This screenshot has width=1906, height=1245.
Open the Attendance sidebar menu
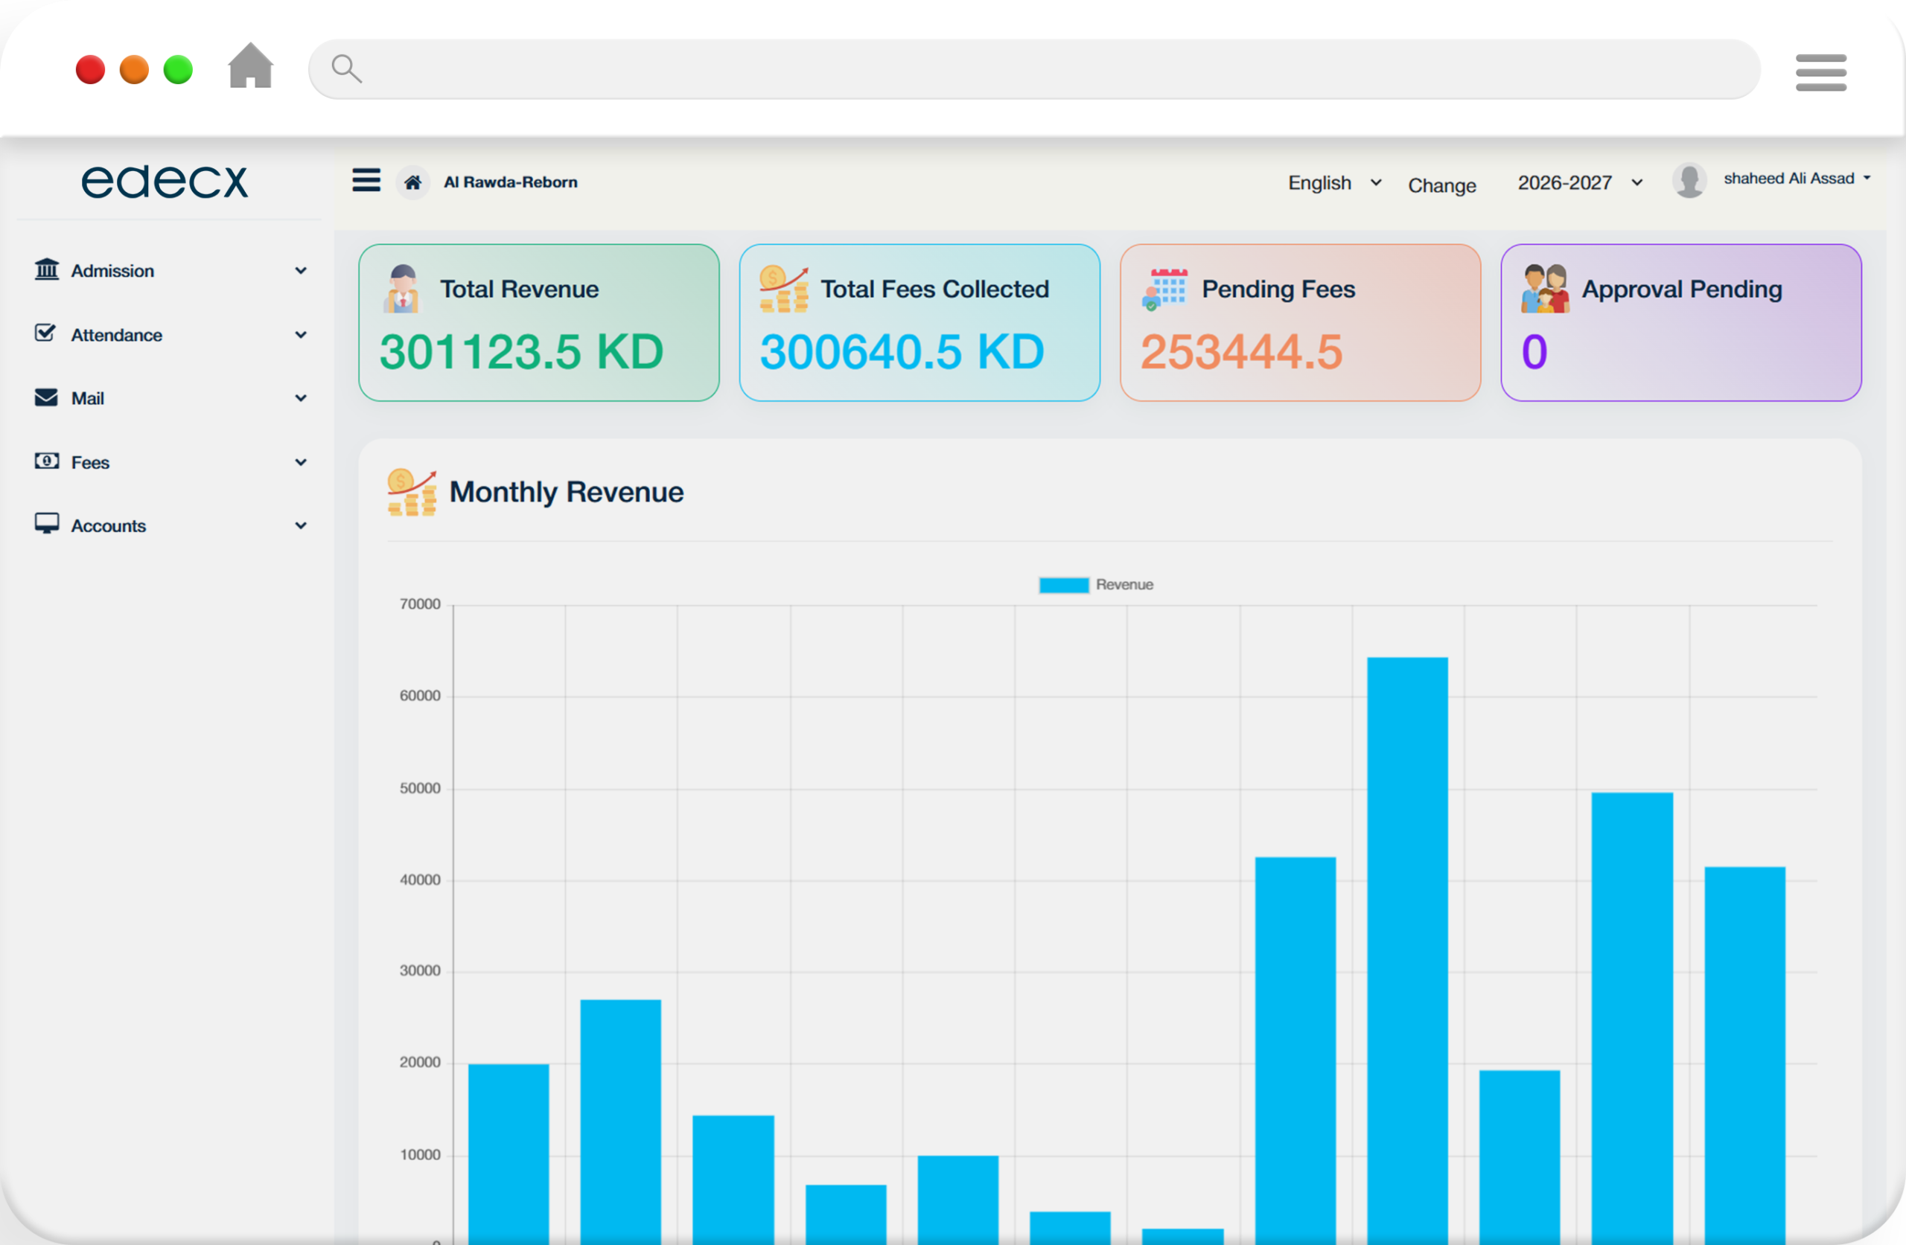pos(170,335)
